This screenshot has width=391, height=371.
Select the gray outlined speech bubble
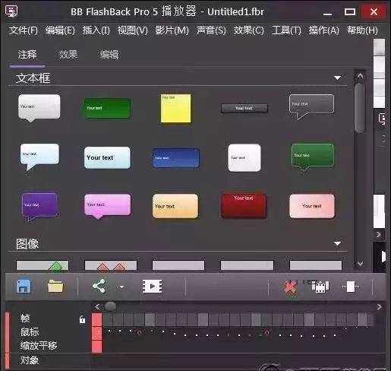tap(311, 106)
